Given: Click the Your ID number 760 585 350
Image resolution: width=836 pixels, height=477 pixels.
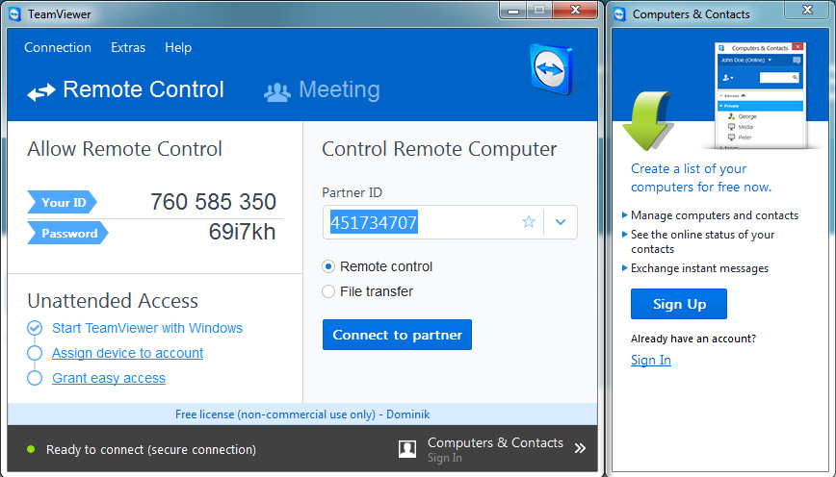Looking at the screenshot, I should pyautogui.click(x=213, y=202).
